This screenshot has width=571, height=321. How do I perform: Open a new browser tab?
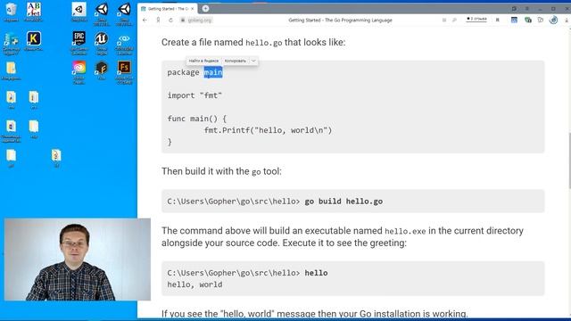pos(205,8)
